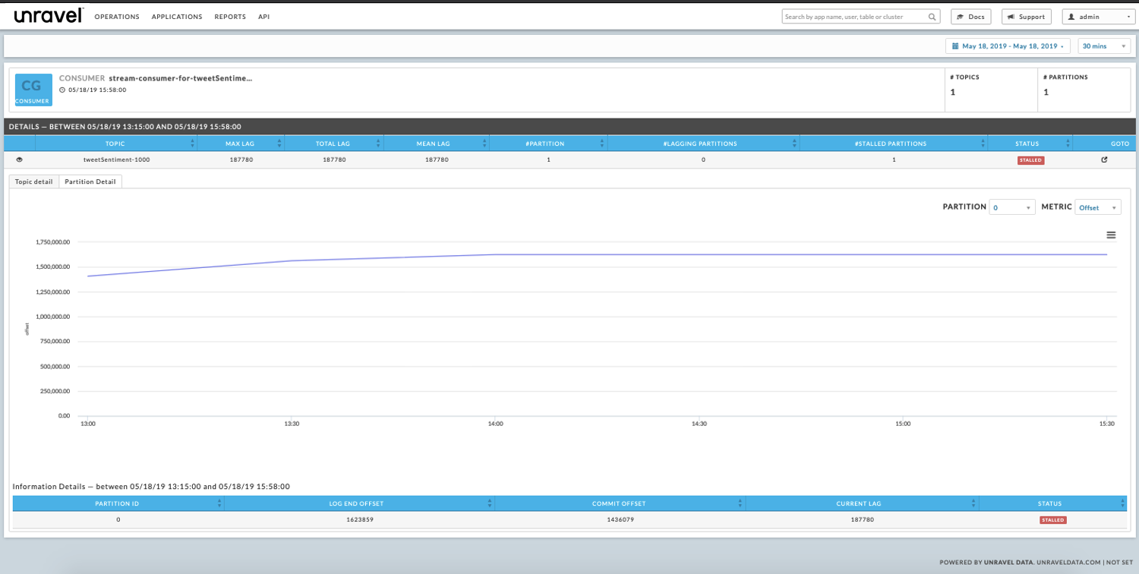
Task: Sort by Max Lag column arrows
Action: click(280, 143)
